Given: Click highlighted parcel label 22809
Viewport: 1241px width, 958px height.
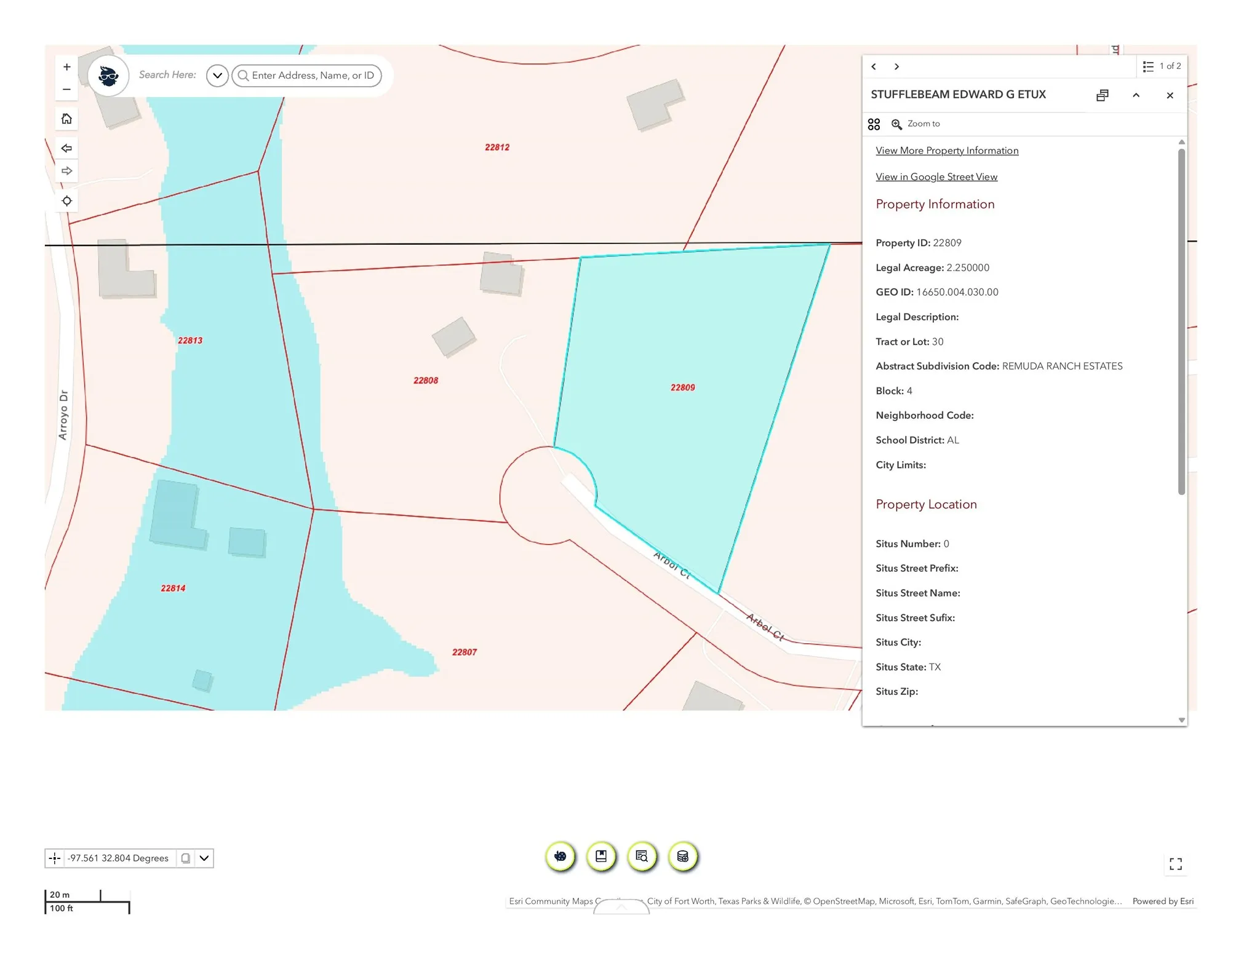Looking at the screenshot, I should point(682,387).
